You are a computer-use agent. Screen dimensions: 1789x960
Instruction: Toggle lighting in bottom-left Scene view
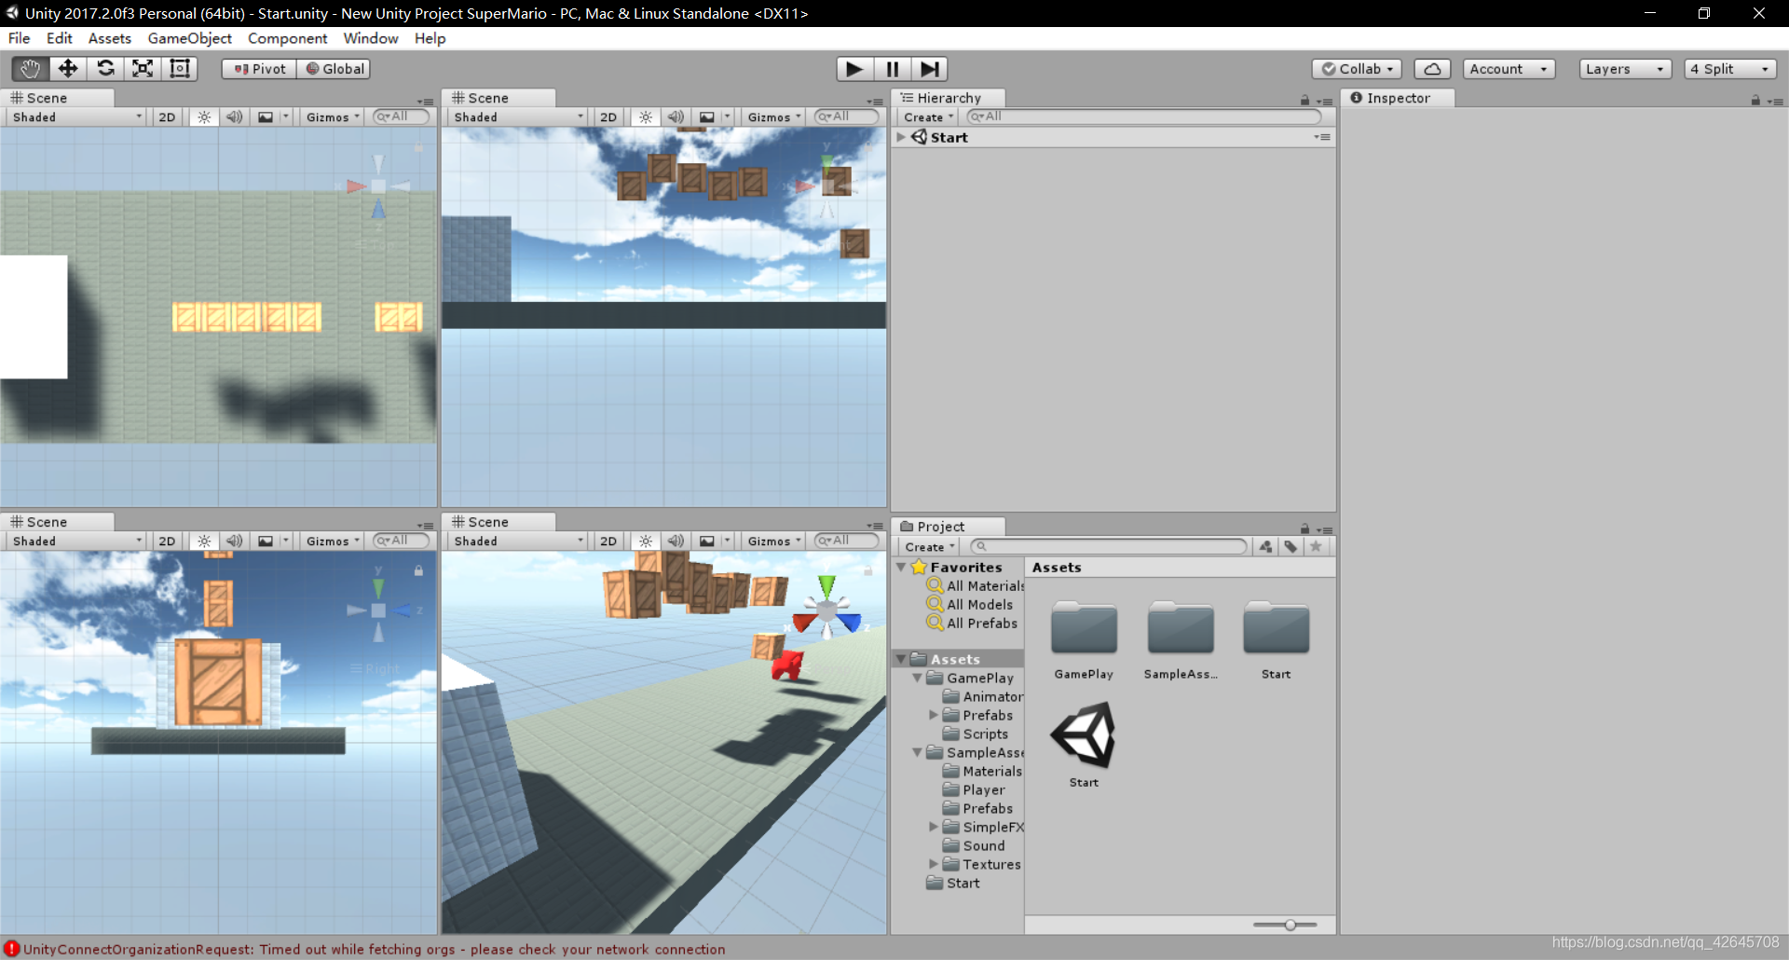(x=204, y=542)
